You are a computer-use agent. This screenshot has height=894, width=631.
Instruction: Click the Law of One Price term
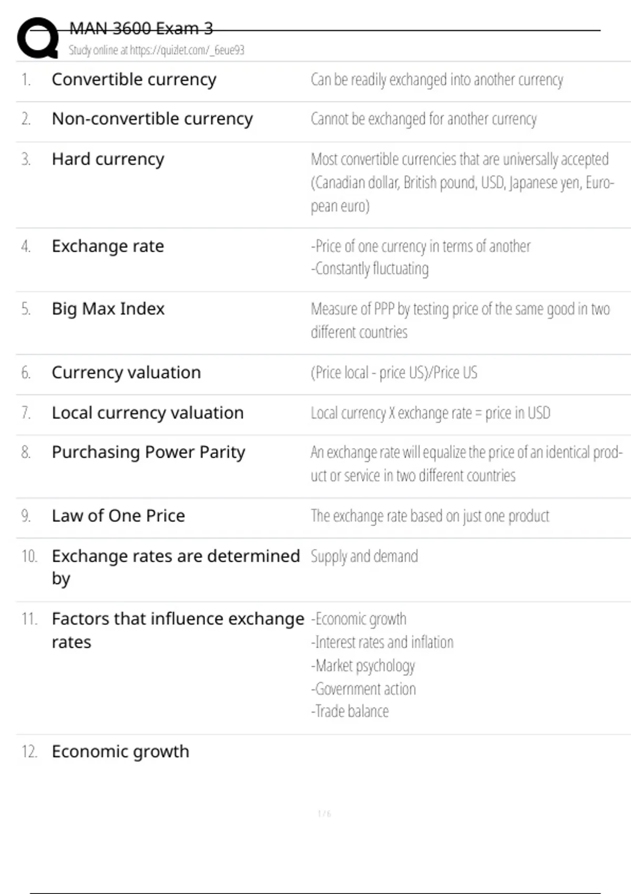tap(118, 516)
